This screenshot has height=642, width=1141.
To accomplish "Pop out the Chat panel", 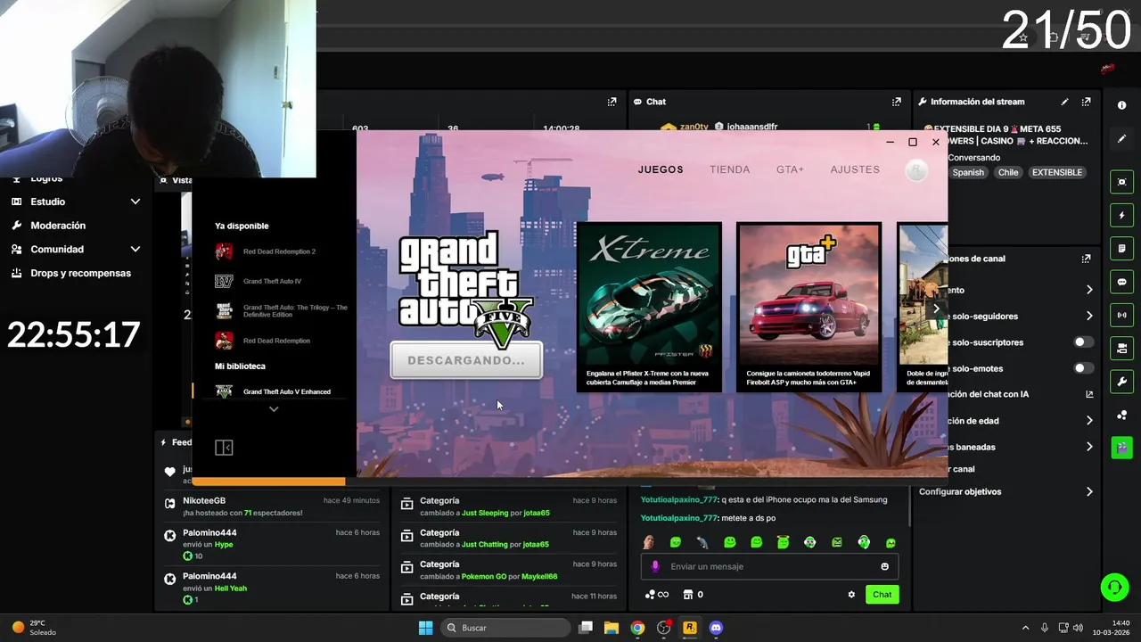I will point(897,102).
